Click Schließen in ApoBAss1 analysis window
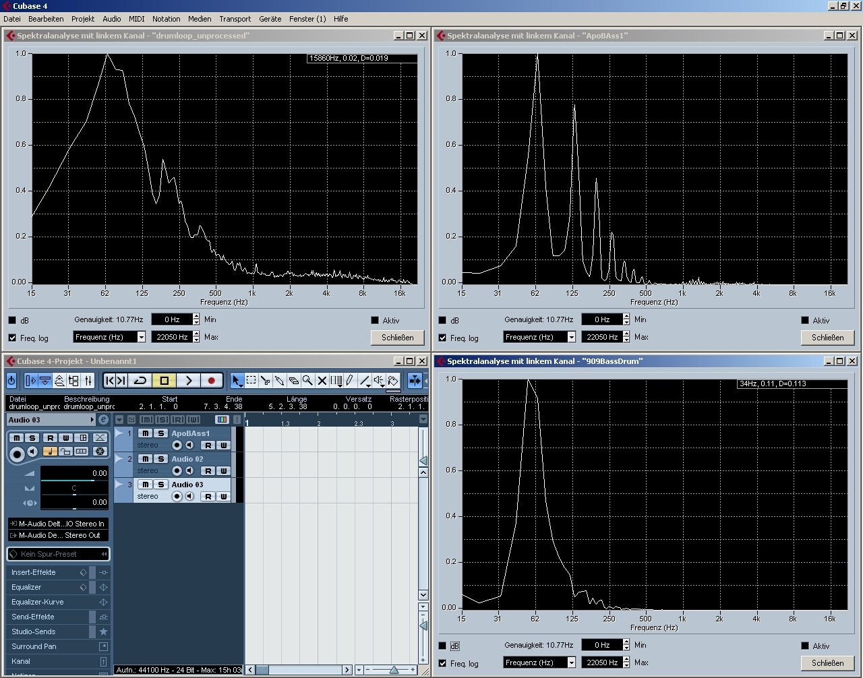This screenshot has height=678, width=863. (x=828, y=338)
